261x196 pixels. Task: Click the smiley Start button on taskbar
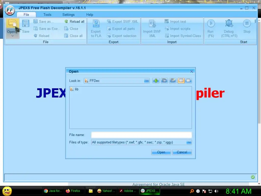point(7,191)
